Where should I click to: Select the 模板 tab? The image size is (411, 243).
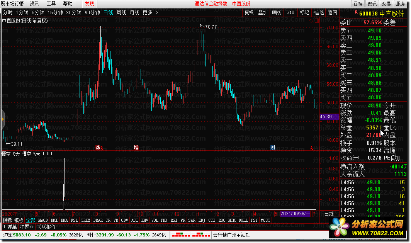(19, 220)
